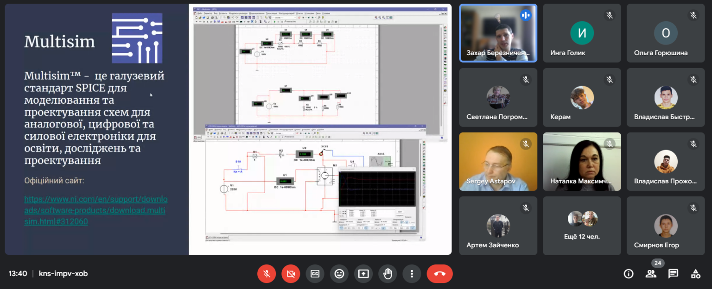712x289 pixels.
Task: Click muted mic icon on Инга Голик tile
Action: tap(610, 15)
